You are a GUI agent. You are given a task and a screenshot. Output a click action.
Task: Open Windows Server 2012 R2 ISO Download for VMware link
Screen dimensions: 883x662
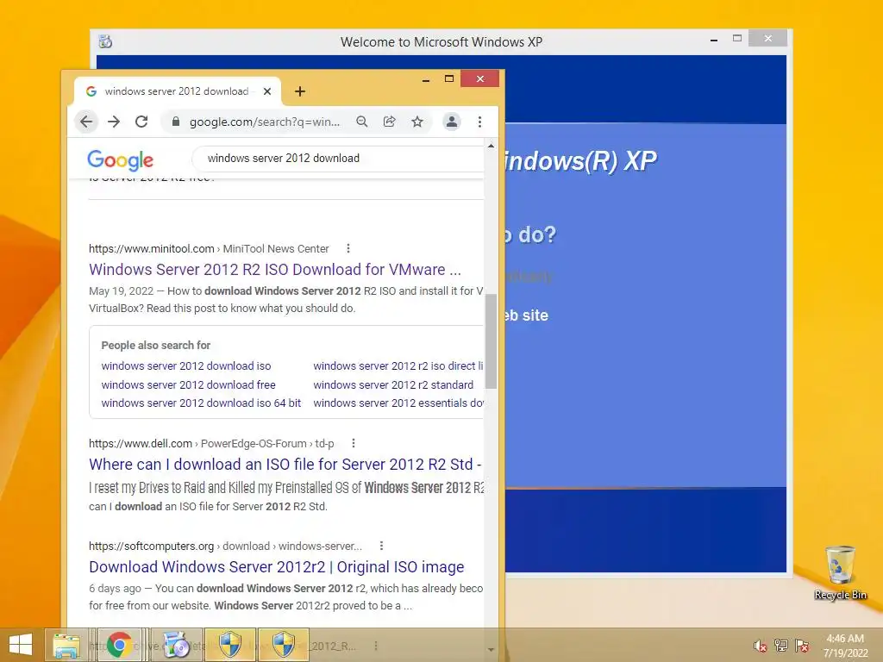pos(275,270)
